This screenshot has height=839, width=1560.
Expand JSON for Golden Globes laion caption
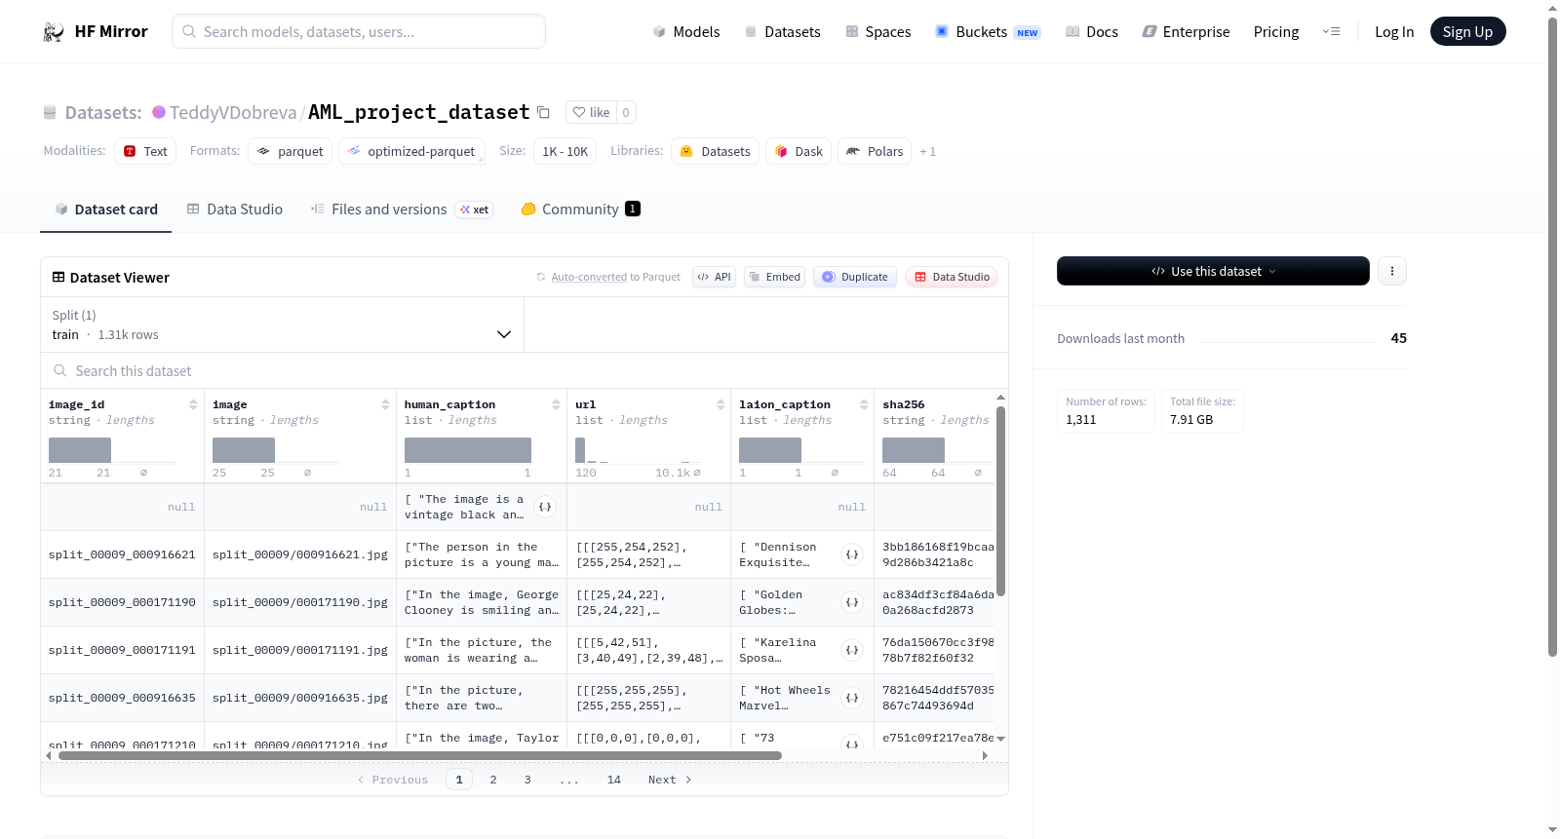point(852,602)
